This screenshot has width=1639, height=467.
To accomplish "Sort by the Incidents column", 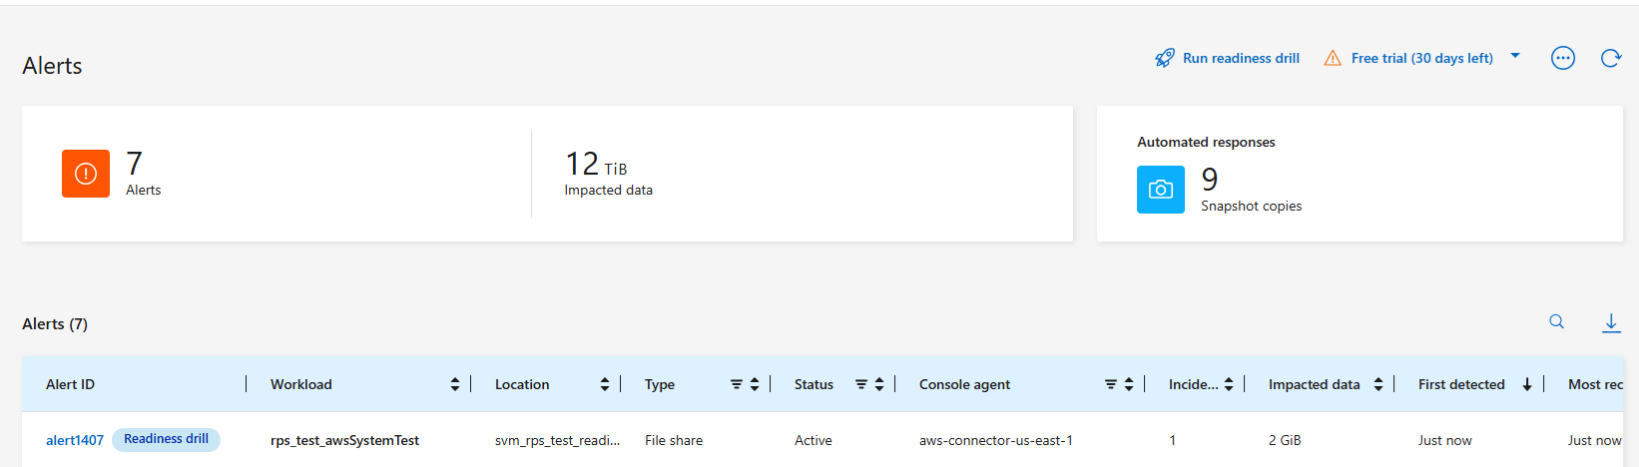I will point(1229,384).
